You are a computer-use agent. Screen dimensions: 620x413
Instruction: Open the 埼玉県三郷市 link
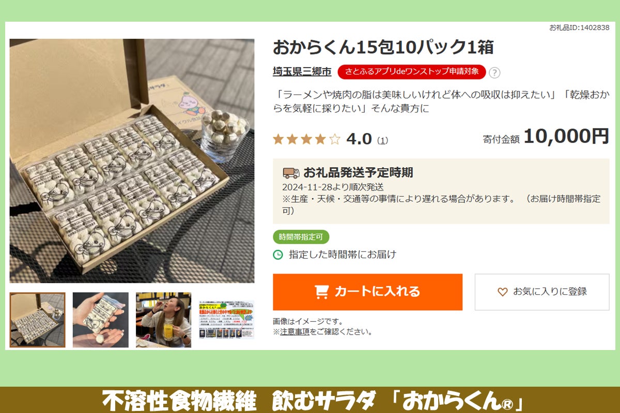click(302, 72)
